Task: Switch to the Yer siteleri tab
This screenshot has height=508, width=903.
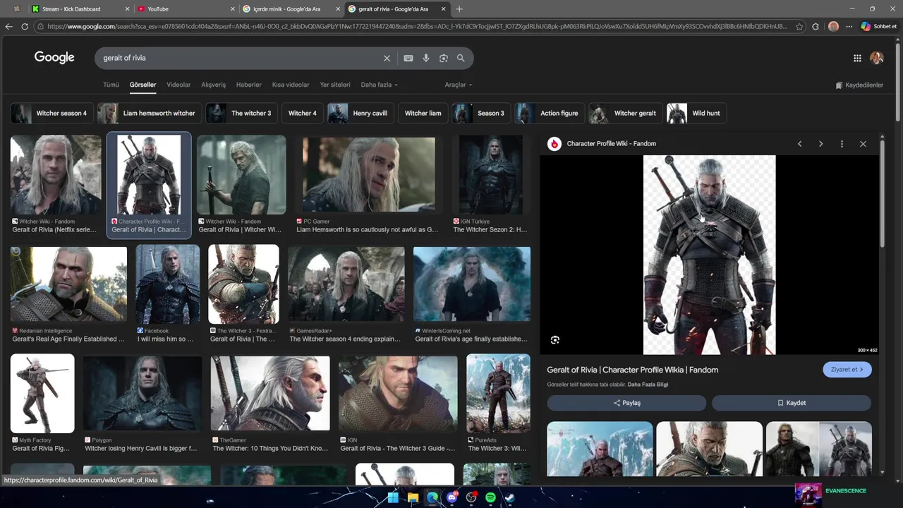Action: [x=335, y=85]
